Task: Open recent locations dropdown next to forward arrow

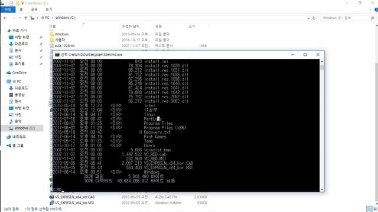Action: pos(19,18)
